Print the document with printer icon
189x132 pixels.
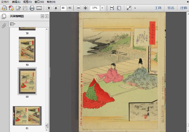(x=32, y=8)
